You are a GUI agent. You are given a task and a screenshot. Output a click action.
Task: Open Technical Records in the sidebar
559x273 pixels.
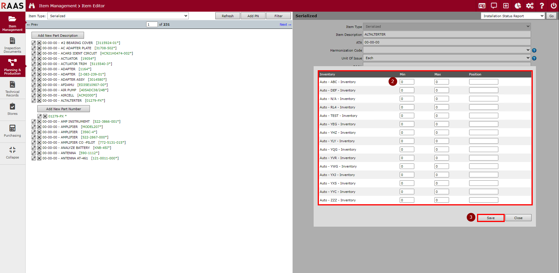pyautogui.click(x=13, y=88)
